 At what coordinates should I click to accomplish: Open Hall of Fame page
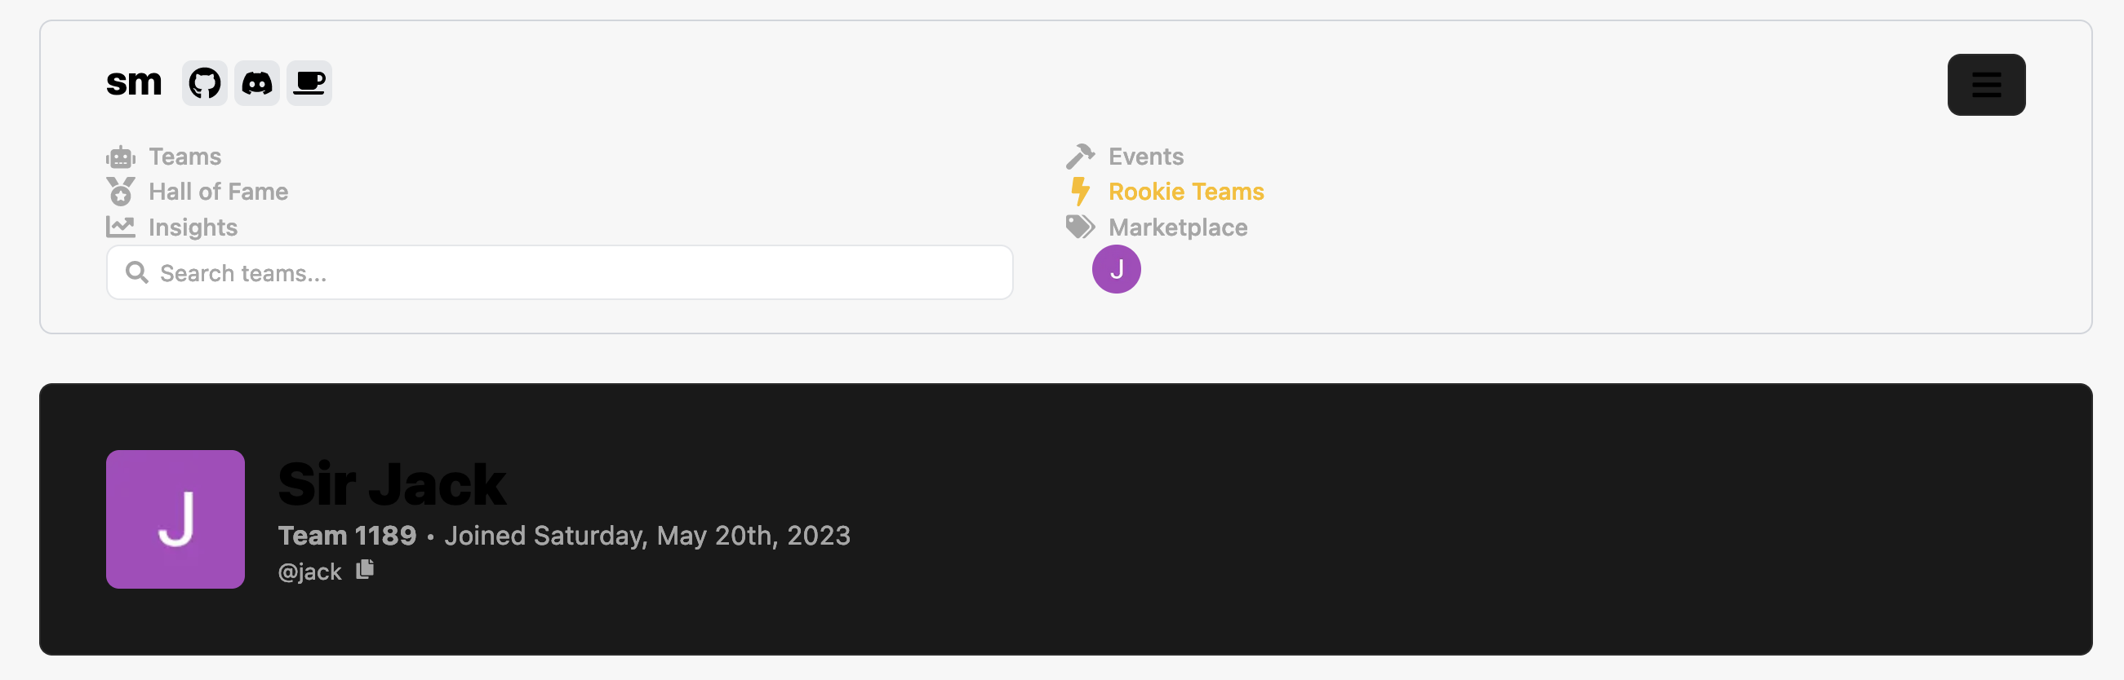point(219,192)
